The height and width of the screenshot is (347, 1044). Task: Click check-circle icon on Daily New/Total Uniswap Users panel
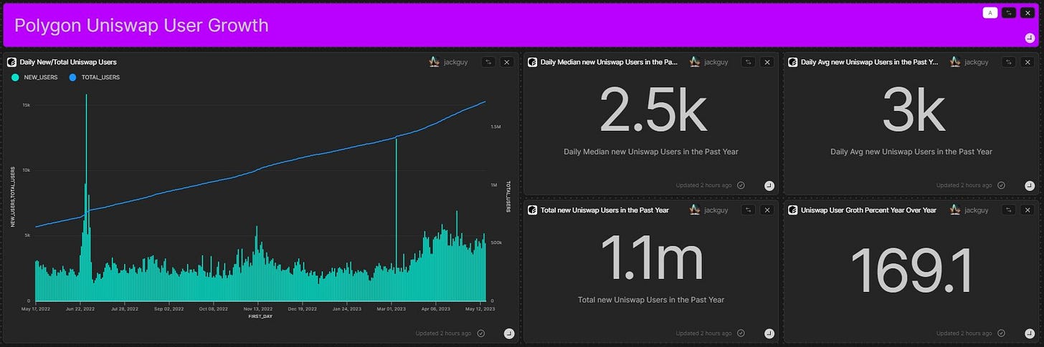coord(480,333)
